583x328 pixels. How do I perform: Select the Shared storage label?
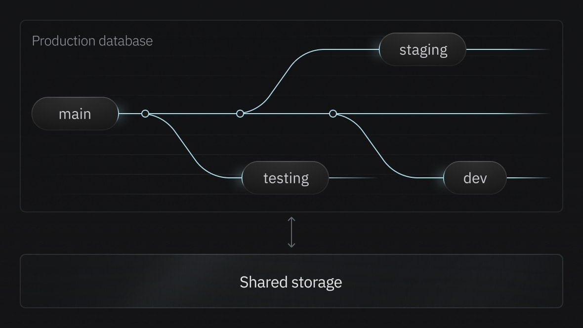click(x=291, y=282)
